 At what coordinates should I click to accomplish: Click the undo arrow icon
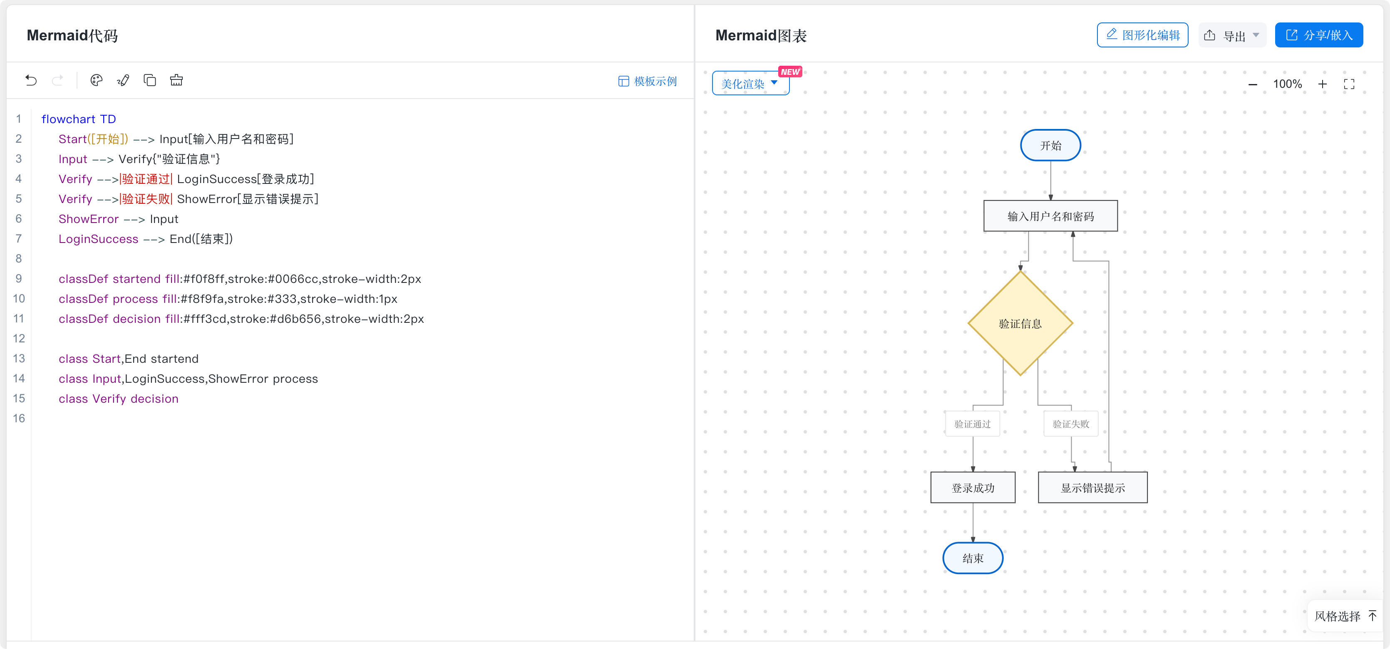point(31,80)
